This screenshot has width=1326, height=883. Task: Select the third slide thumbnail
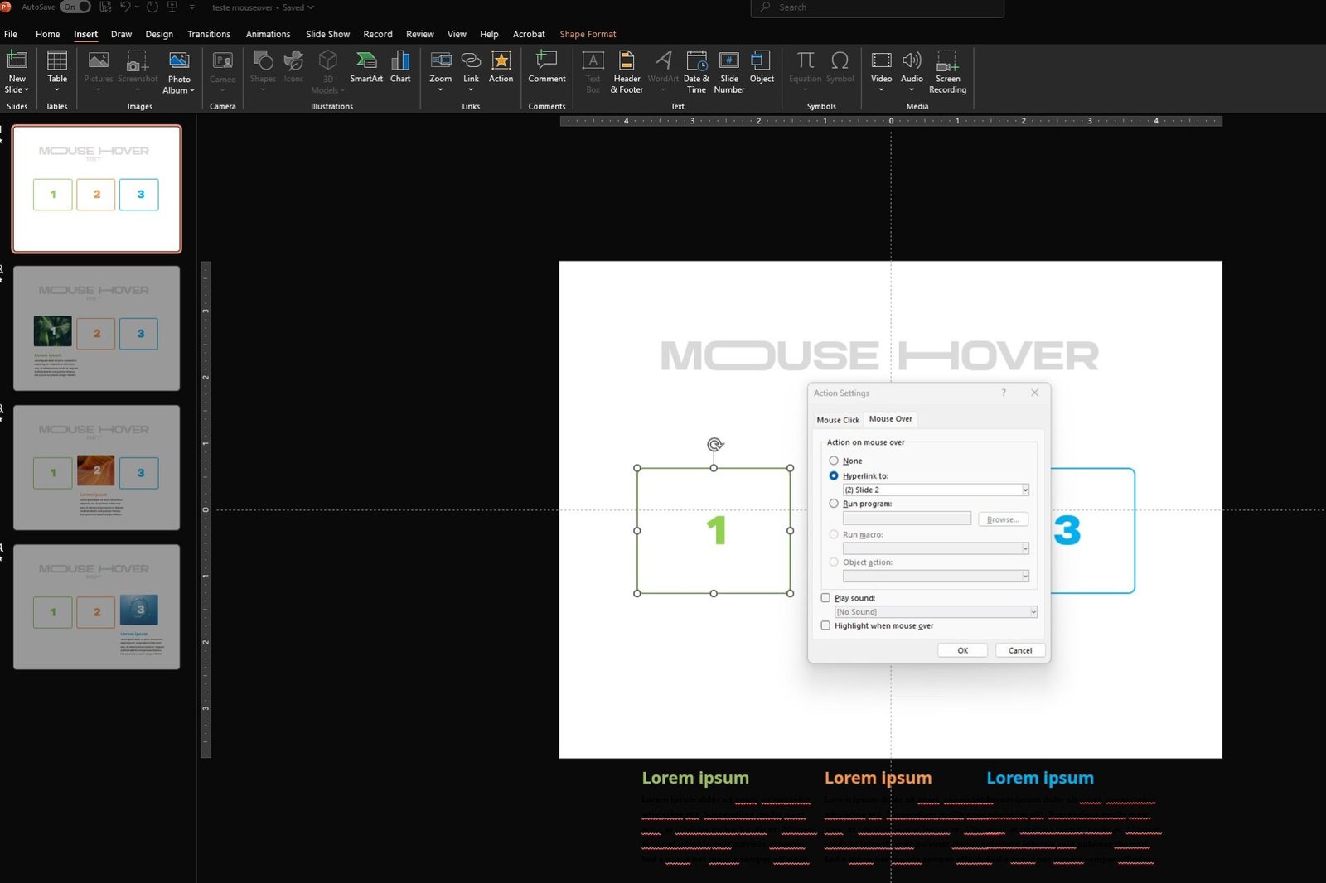[96, 467]
